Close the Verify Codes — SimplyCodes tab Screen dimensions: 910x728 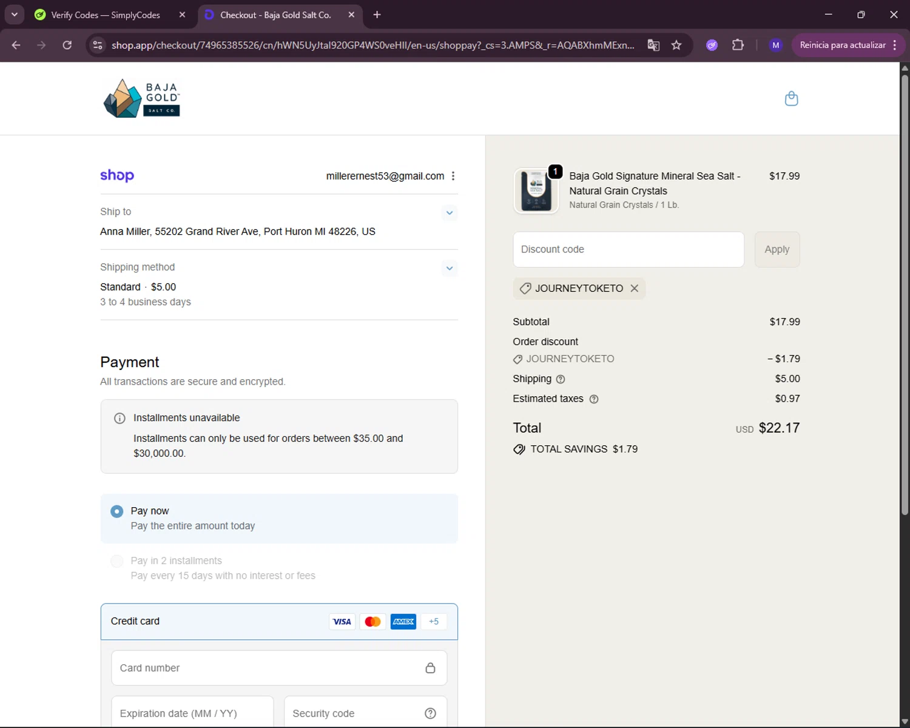point(182,15)
